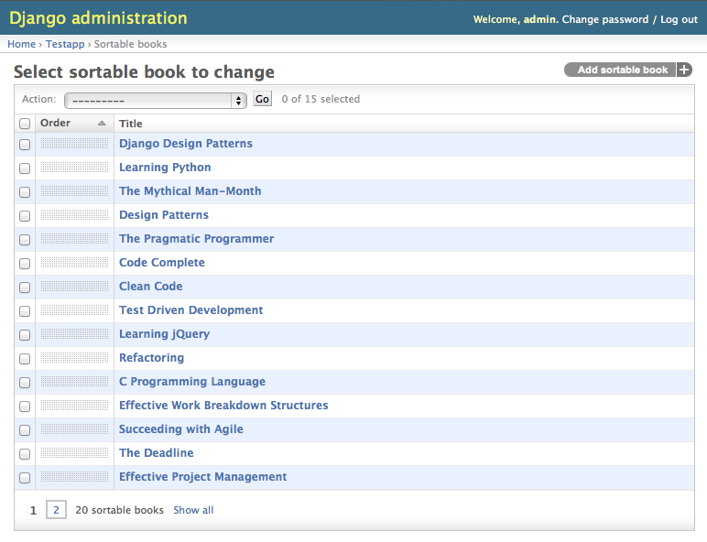Click the Title column header
This screenshot has width=707, height=542.
click(x=131, y=124)
